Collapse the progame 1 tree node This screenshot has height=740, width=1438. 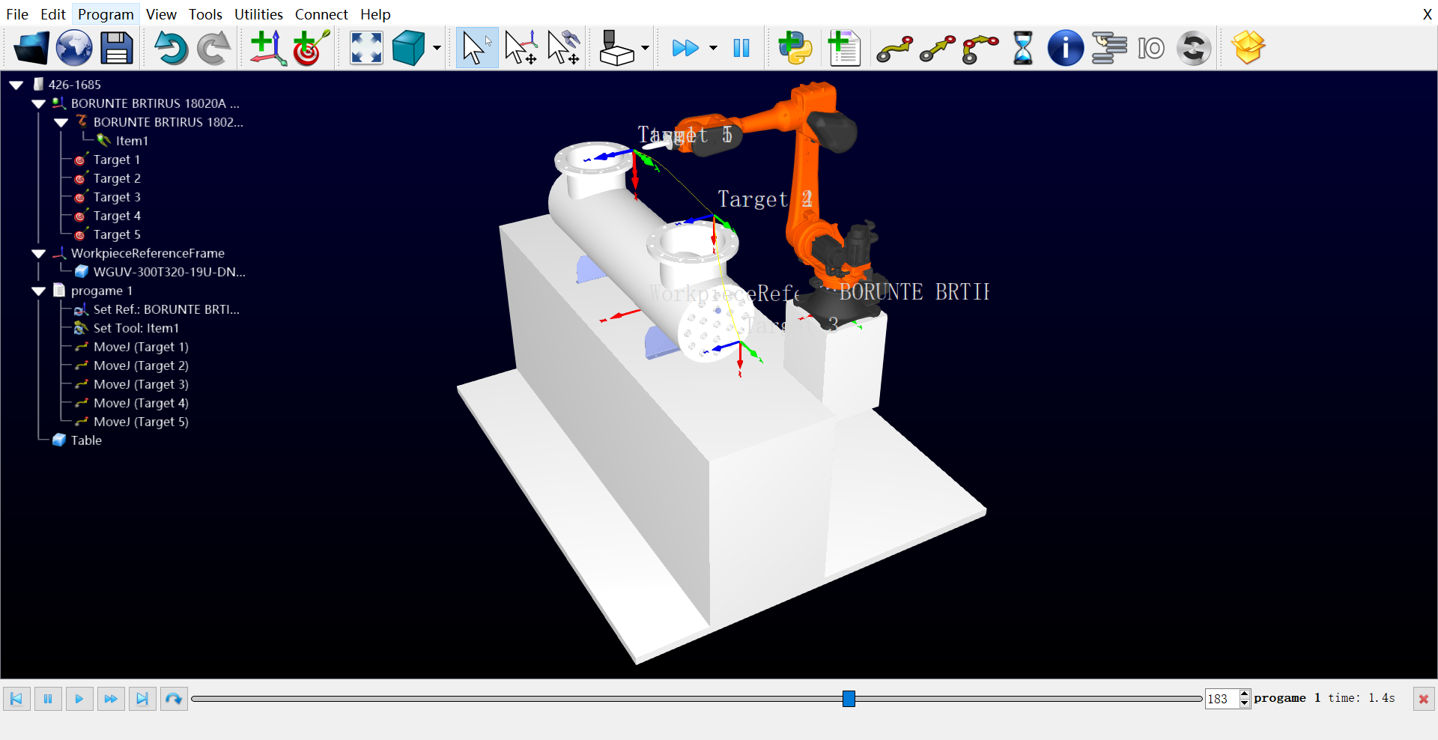click(x=39, y=291)
